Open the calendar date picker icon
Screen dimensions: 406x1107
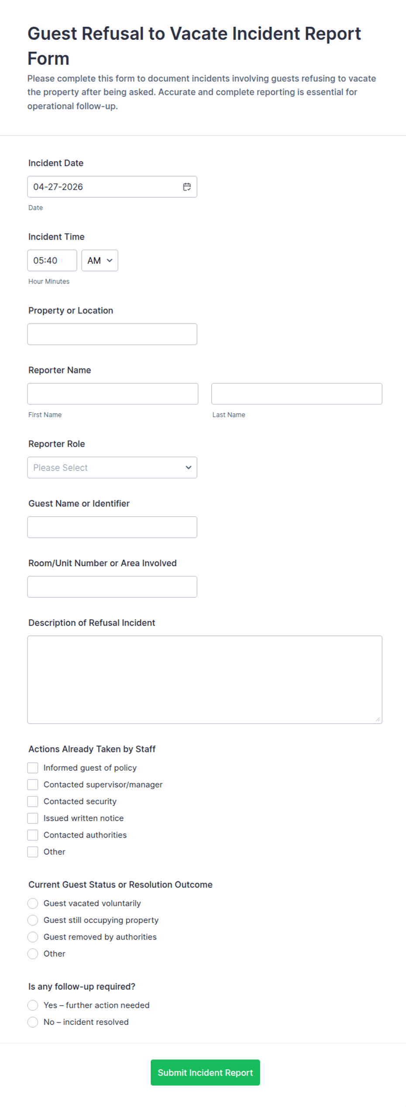(x=187, y=187)
